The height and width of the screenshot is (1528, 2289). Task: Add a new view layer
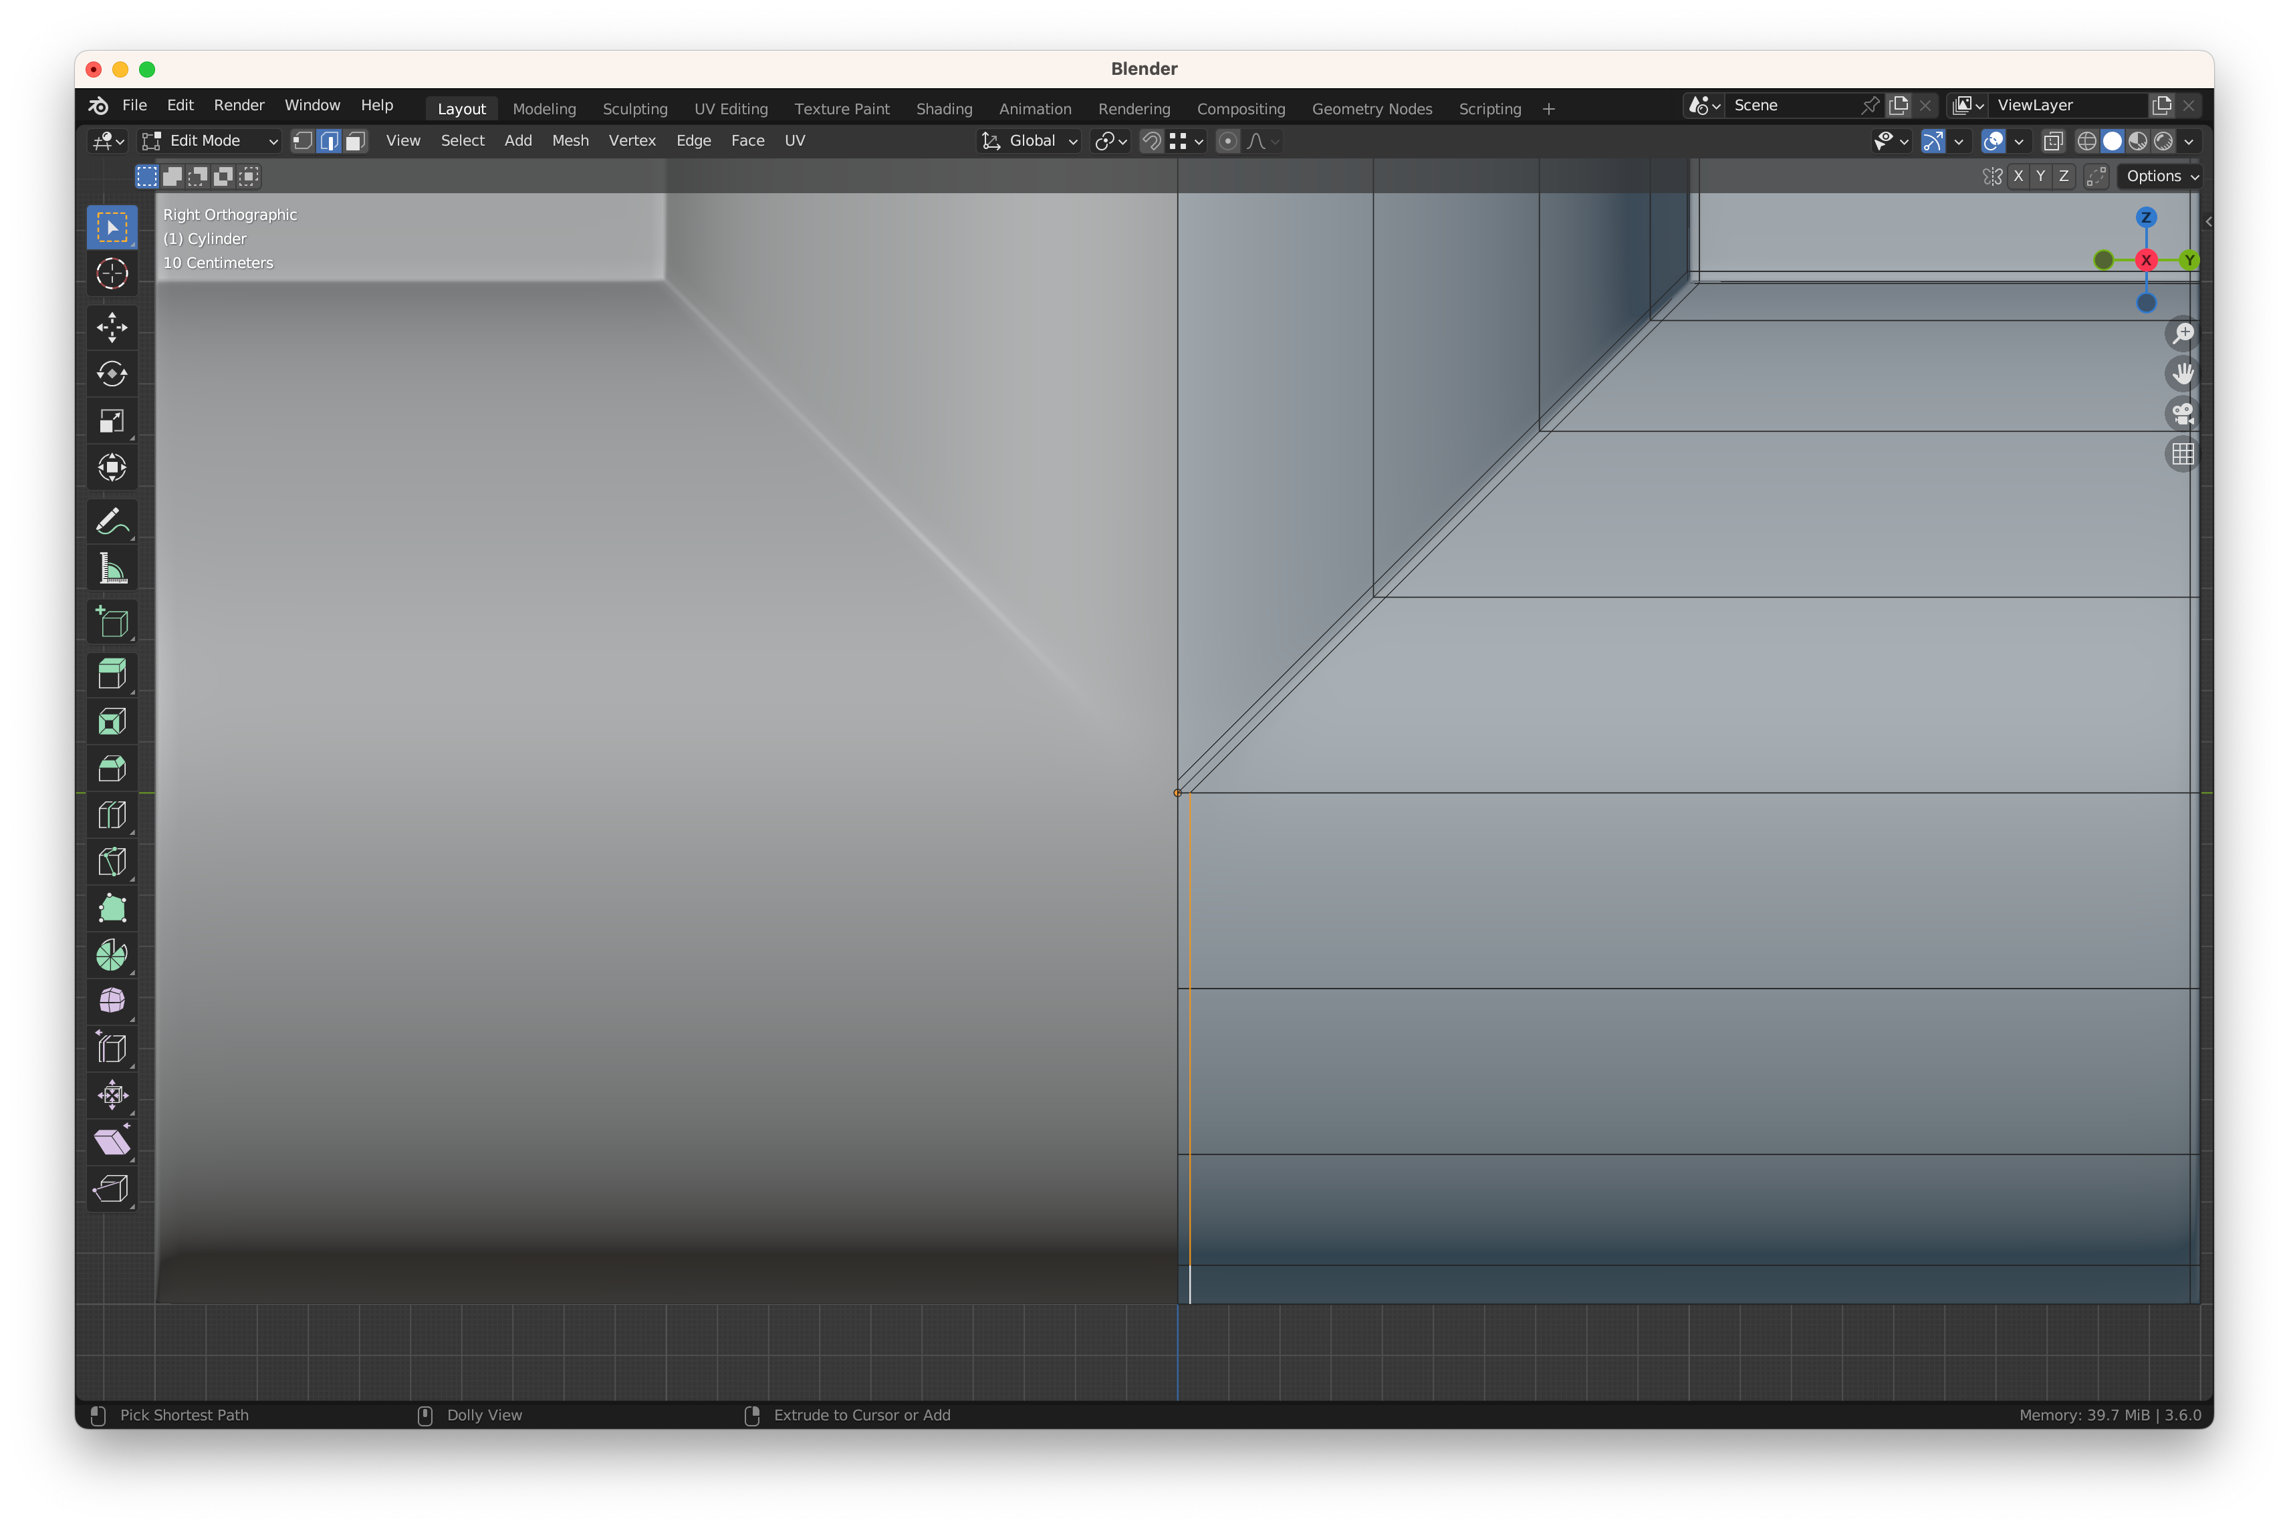pos(2161,105)
